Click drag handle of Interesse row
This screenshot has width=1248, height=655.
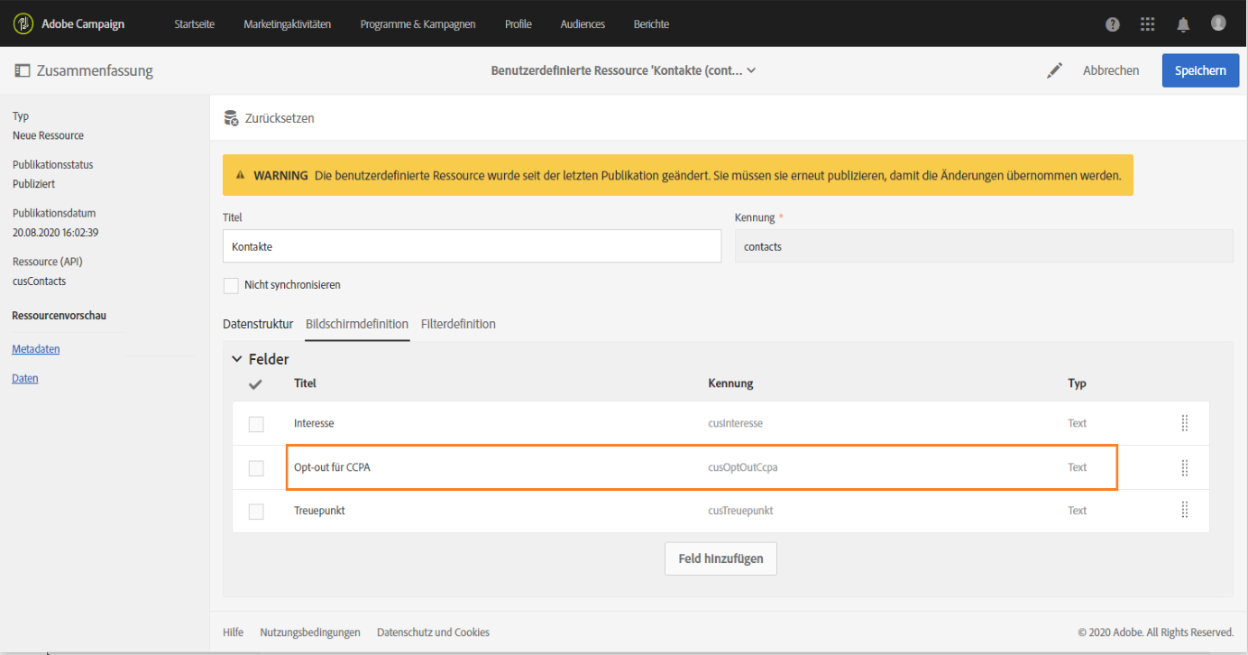(1184, 423)
